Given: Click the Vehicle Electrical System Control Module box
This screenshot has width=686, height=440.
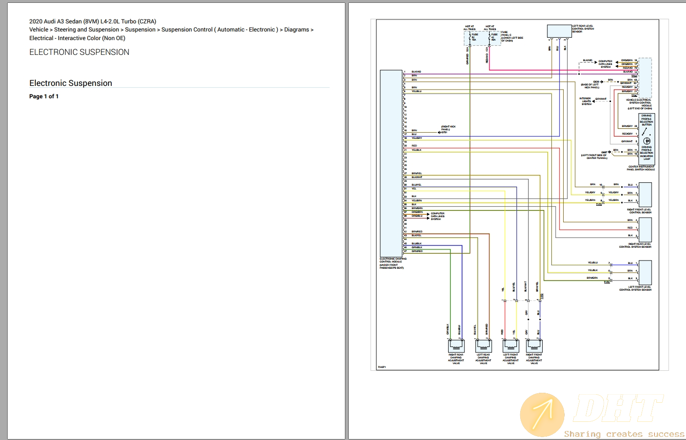Looking at the screenshot, I should coord(645,78).
